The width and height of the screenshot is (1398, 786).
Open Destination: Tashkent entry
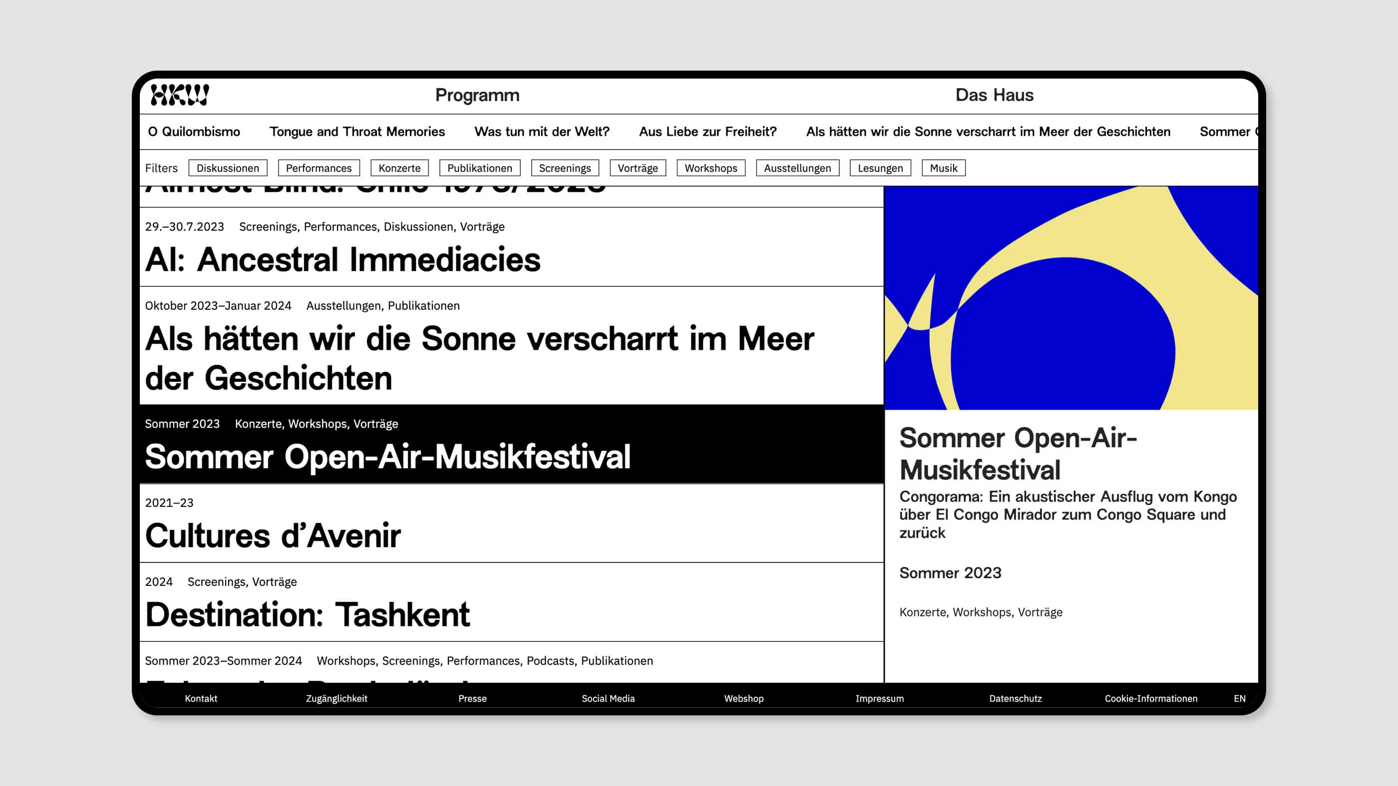511,602
